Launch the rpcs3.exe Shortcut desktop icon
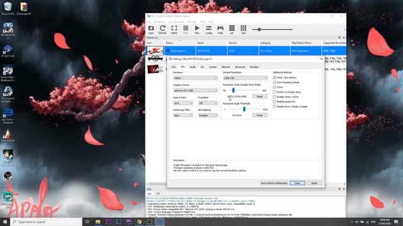 pyautogui.click(x=8, y=116)
